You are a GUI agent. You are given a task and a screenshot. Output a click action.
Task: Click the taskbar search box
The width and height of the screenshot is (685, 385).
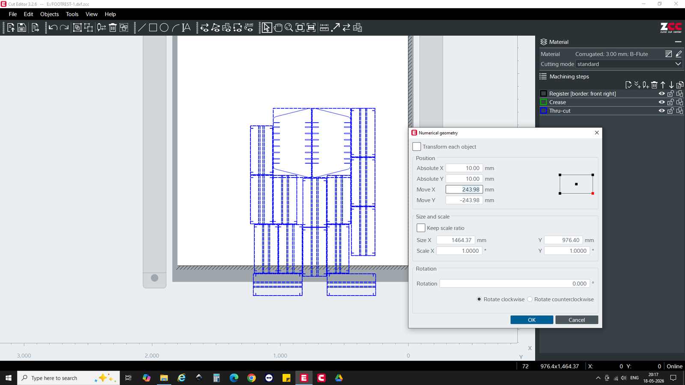point(68,378)
